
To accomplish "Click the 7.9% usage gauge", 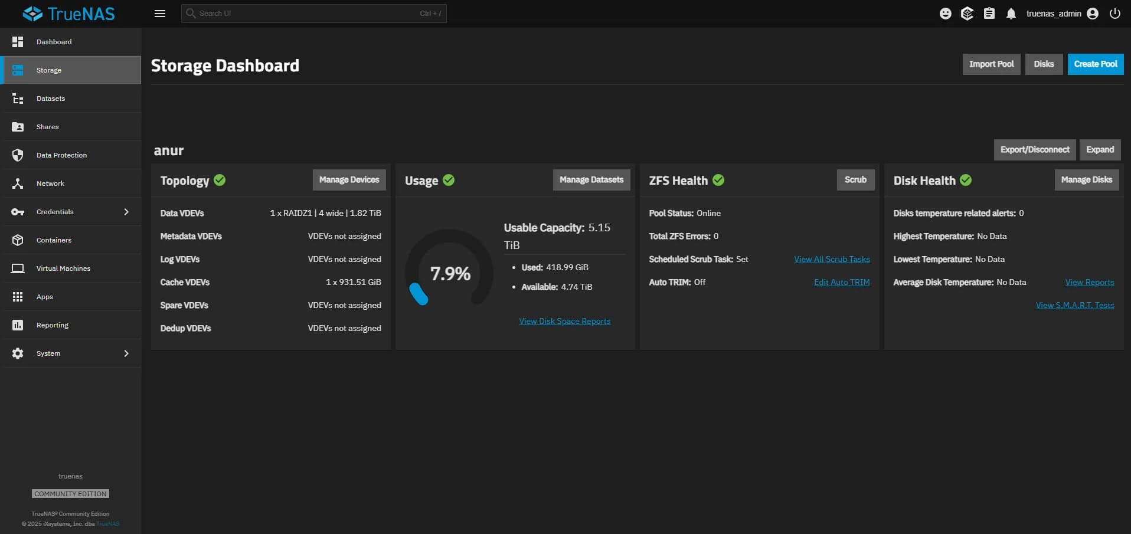I will point(450,273).
